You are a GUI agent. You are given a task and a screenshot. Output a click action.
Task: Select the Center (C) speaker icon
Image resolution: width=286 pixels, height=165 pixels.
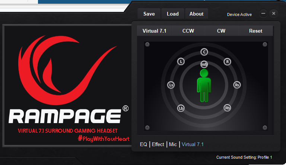(x=204, y=52)
